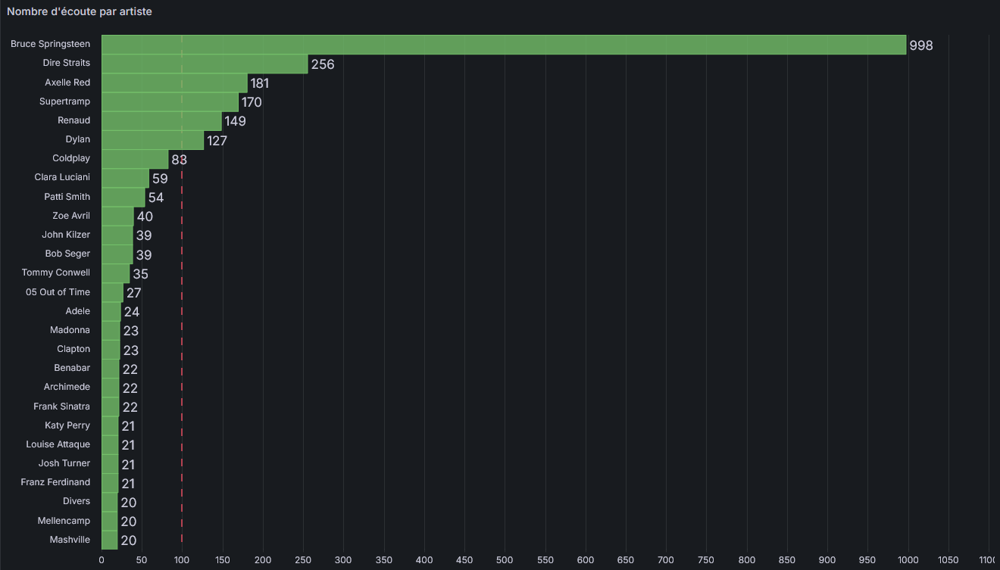Open the 'Nombre d'écoute par artiste' panel title
This screenshot has height=570, width=1000.
[80, 11]
